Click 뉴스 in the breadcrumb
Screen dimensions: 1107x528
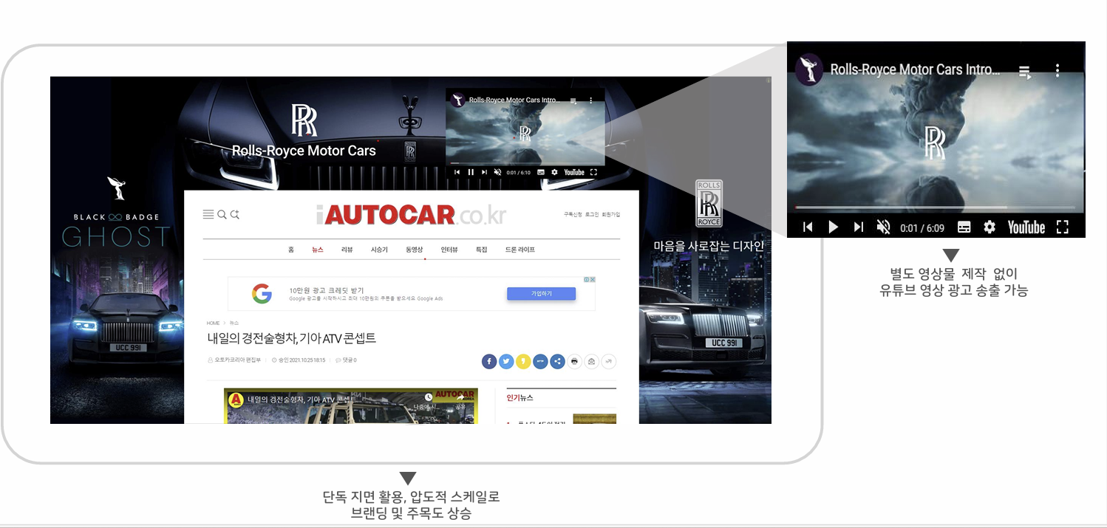coord(234,323)
